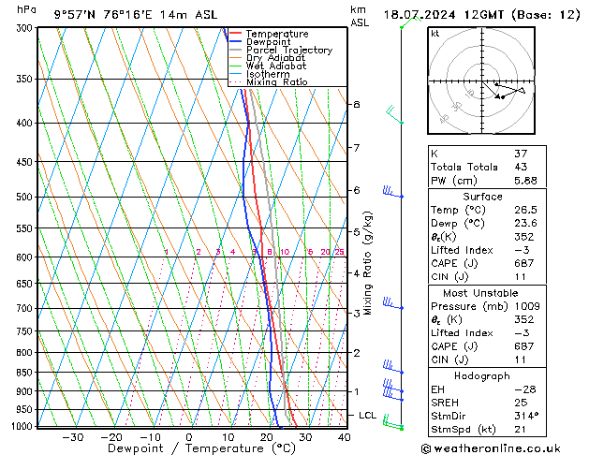589x455 pixels.
Task: Click the Wet Adiabat legend entry
Action: pos(268,66)
